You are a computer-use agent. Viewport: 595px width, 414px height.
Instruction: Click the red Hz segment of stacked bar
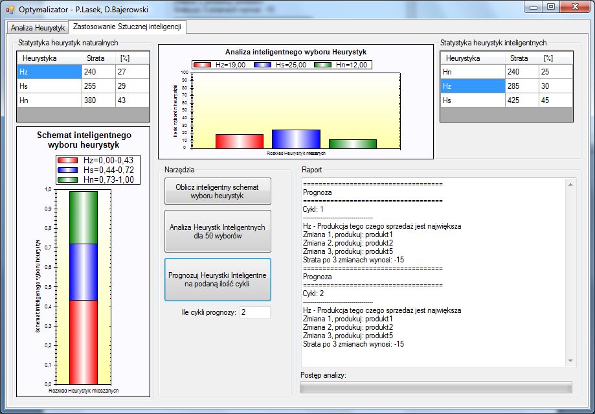coord(84,342)
